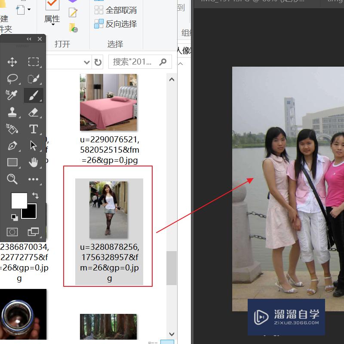Open hidden extra tools via ellipsis icon
Viewport: 344px width, 344px height.
coord(33,179)
